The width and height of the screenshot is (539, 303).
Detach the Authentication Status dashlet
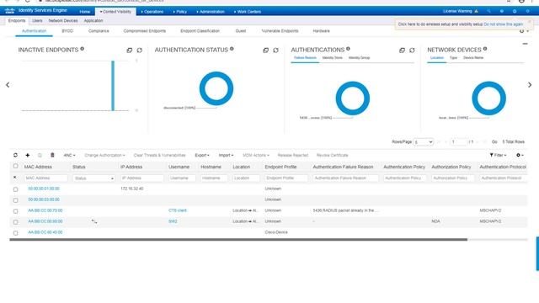(x=266, y=50)
